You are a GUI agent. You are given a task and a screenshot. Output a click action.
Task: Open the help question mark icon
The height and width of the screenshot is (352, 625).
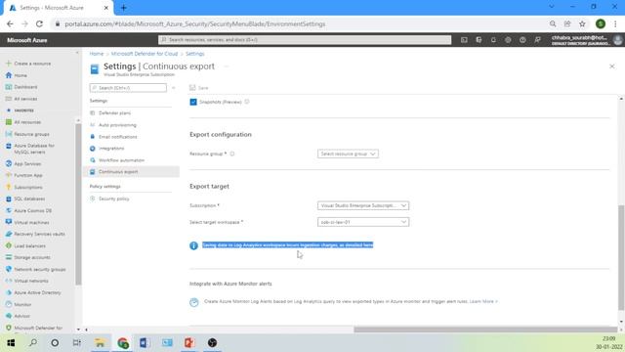[x=522, y=40]
